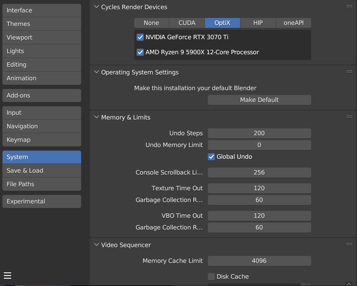Click the Video Sequencer panel grip
This screenshot has width=357, height=286.
(349, 245)
